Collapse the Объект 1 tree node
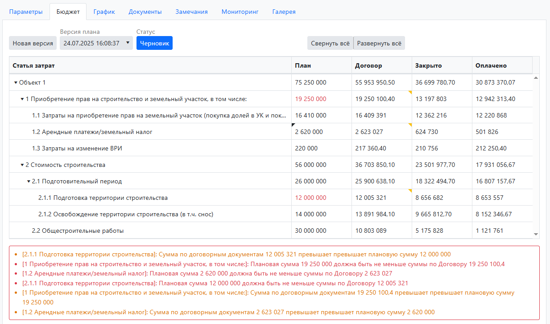 (x=16, y=83)
